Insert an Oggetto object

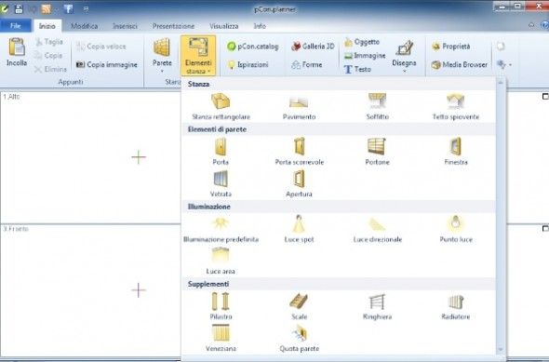pyautogui.click(x=362, y=42)
